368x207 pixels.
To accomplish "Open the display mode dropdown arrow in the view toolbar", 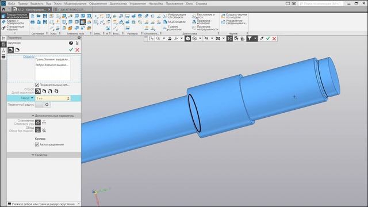I will coord(200,39).
